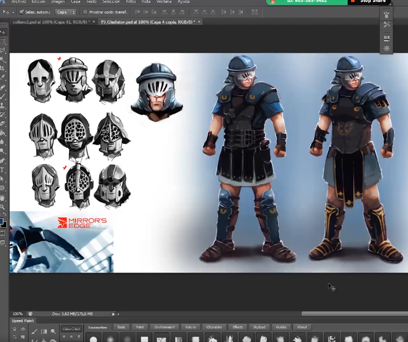Open the Texto menu
The image size is (408, 342).
coord(92,2)
